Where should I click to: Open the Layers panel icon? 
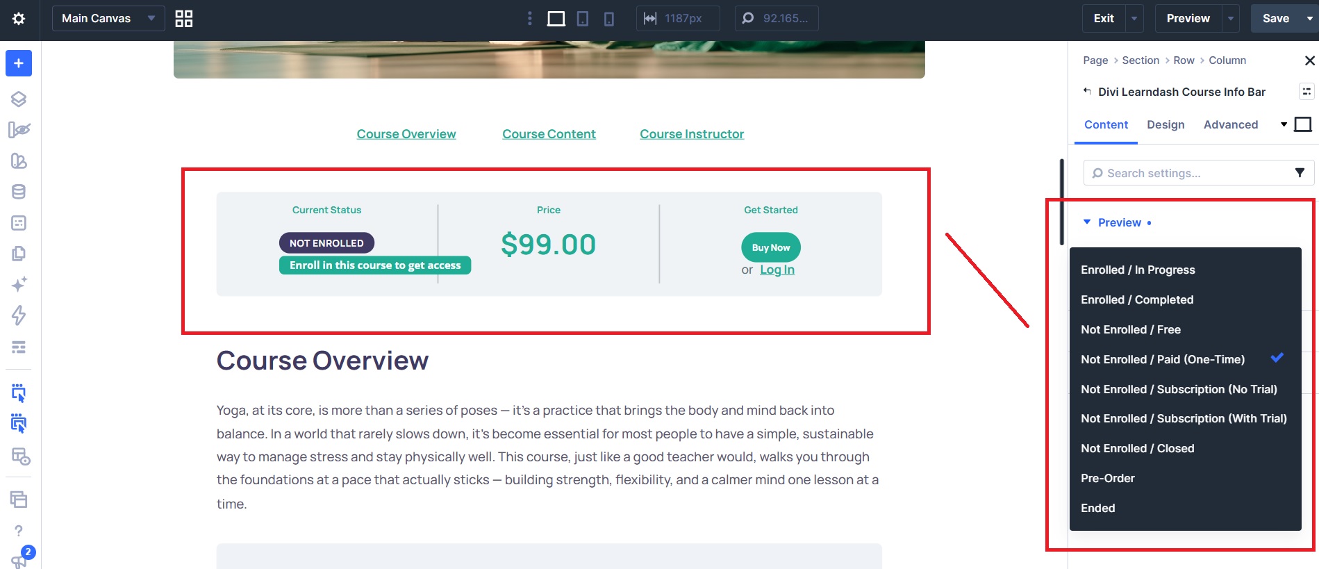(x=19, y=99)
